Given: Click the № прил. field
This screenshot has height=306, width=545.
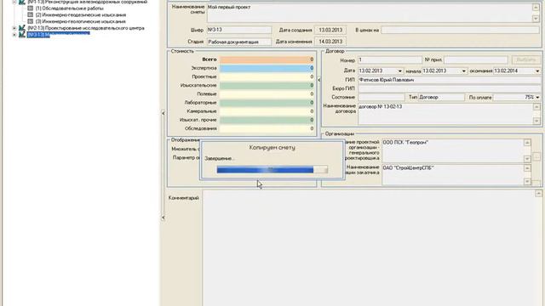Looking at the screenshot, I should coord(476,60).
